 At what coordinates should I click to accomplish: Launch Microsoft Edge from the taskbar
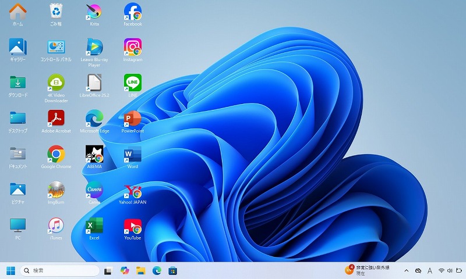pyautogui.click(x=157, y=270)
